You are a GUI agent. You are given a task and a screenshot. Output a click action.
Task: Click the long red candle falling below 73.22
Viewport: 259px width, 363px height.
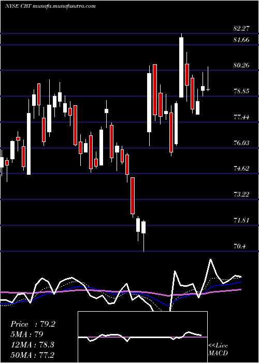point(133,196)
